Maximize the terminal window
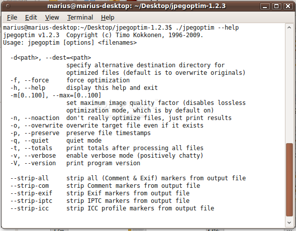This screenshot has width=296, height=231. [x=276, y=6]
